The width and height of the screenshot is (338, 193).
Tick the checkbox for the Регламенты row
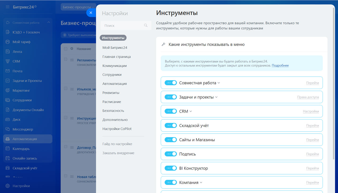coord(66,59)
